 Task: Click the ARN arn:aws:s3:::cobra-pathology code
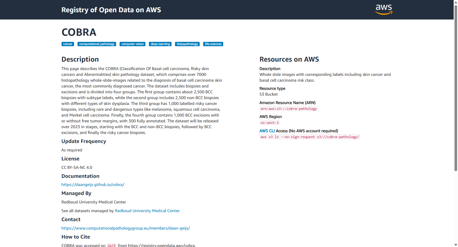point(289,109)
